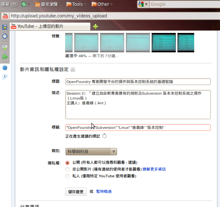The width and height of the screenshot is (220, 207).
Task: Click the 標題 title input field
Action: pos(138,82)
